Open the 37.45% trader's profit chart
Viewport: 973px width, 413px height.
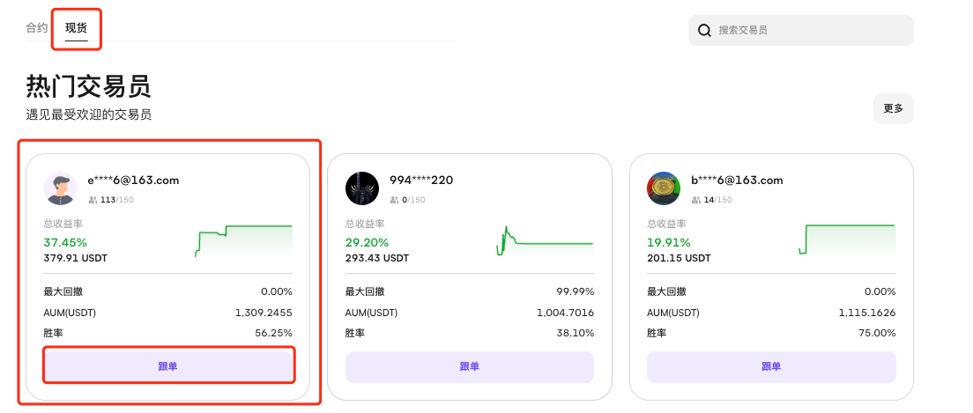(243, 241)
